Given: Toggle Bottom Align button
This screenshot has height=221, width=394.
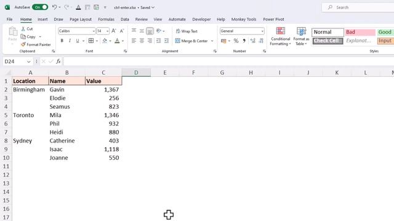Looking at the screenshot, I should [x=150, y=31].
